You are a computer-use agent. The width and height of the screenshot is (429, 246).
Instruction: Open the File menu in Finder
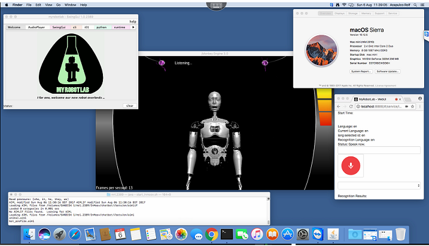[x=29, y=5]
